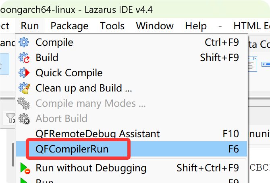Image resolution: width=270 pixels, height=183 pixels.
Task: Click the Compile gear icon
Action: coord(24,42)
